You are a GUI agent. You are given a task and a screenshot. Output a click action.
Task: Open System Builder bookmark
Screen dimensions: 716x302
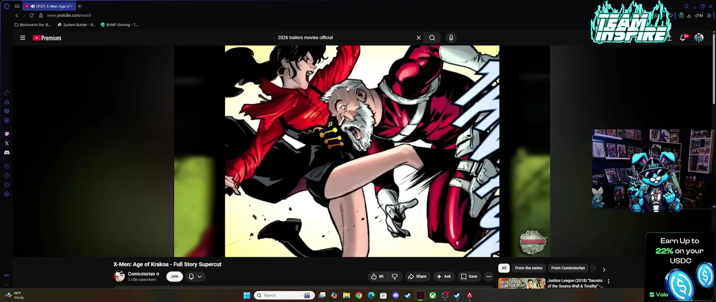coord(77,25)
